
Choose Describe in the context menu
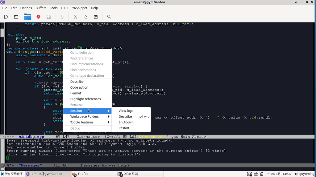87,82
